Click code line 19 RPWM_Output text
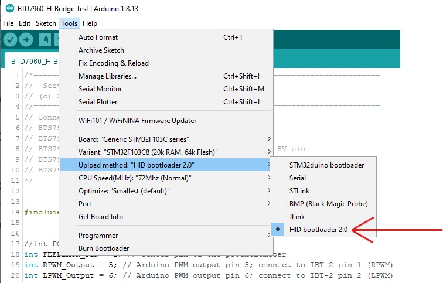 point(69,265)
